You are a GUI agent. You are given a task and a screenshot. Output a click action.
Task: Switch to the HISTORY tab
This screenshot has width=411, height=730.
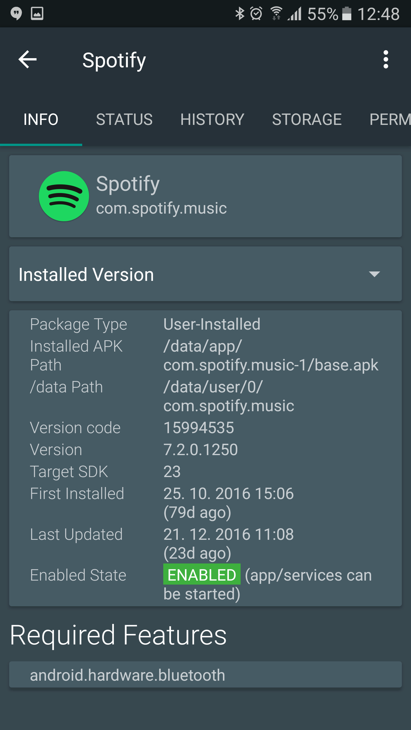(x=212, y=119)
